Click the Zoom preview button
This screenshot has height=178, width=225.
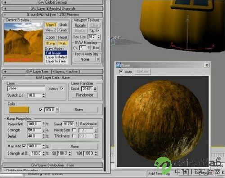(x=50, y=37)
